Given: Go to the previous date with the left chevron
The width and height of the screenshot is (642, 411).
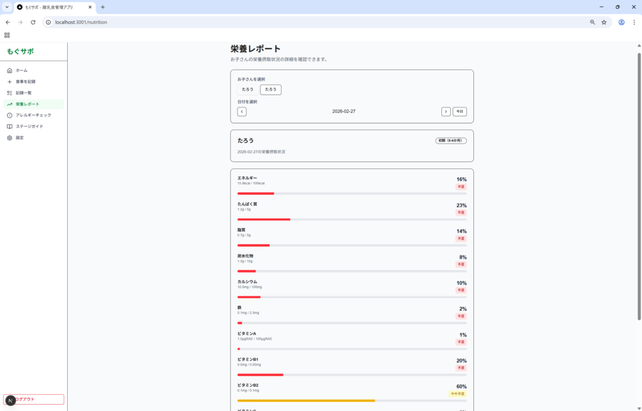Looking at the screenshot, I should click(242, 112).
